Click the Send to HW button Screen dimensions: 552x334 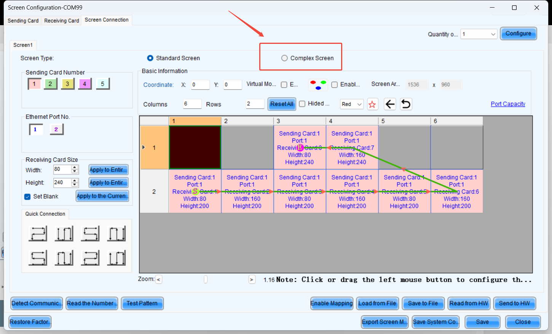pyautogui.click(x=514, y=303)
